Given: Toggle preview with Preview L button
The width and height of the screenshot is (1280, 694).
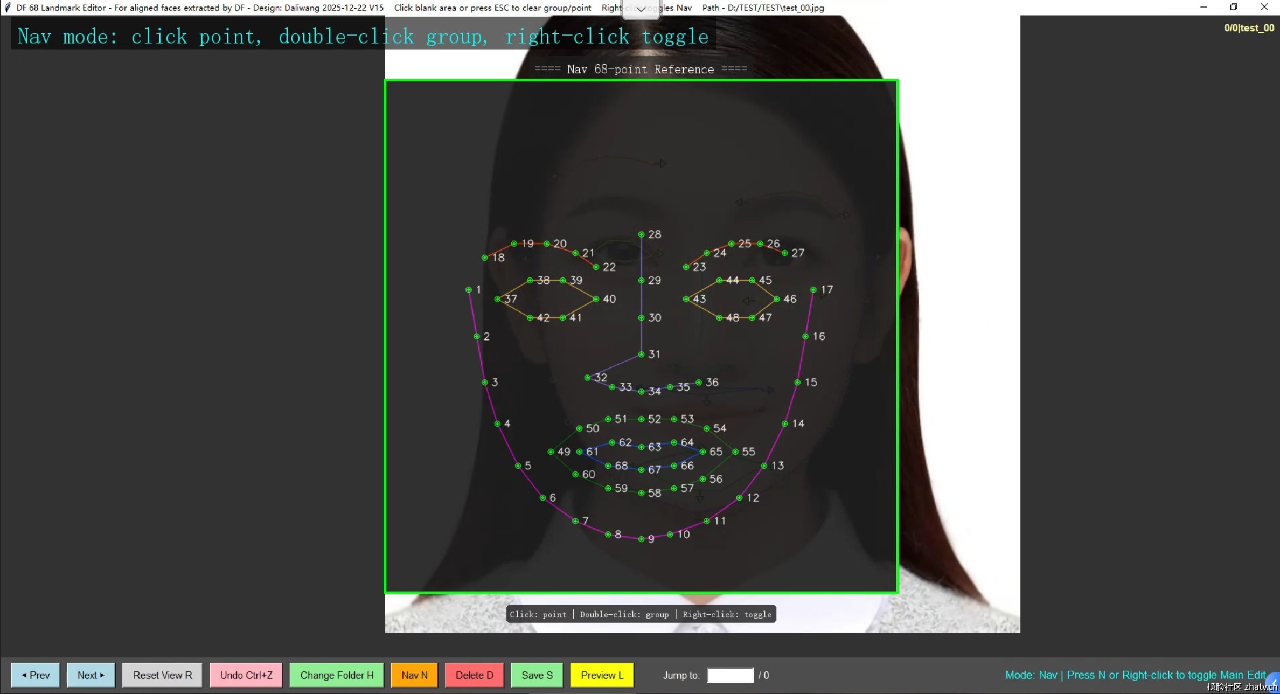Looking at the screenshot, I should 602,675.
